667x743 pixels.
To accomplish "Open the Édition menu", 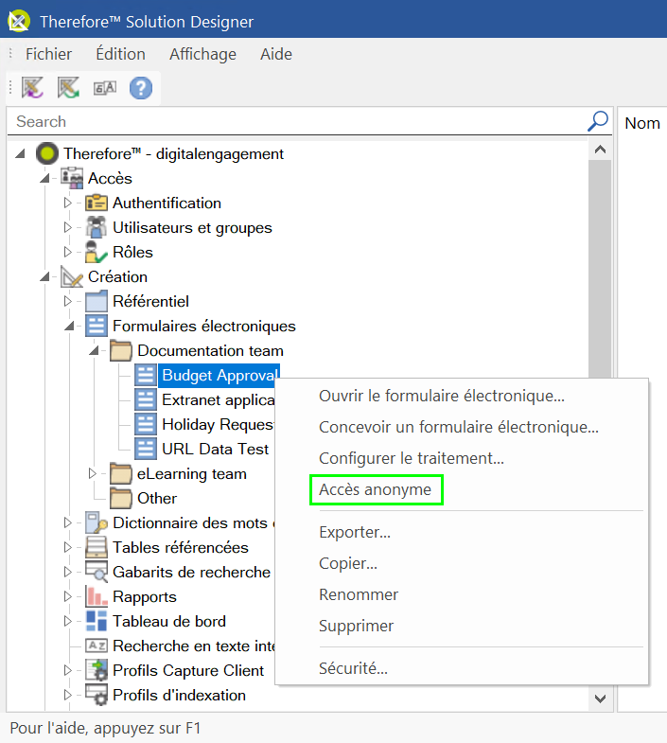I will [x=120, y=54].
